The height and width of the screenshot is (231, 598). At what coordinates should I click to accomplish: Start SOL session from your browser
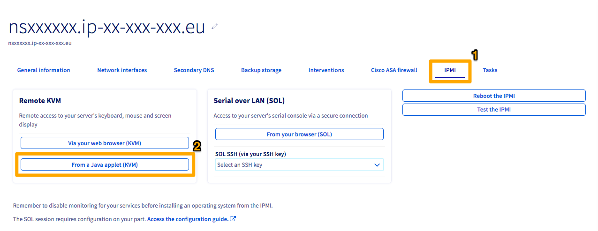299,134
